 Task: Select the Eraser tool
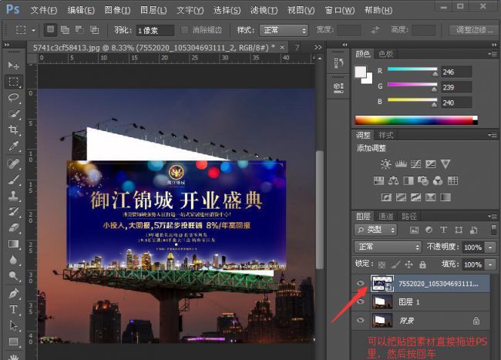point(13,227)
